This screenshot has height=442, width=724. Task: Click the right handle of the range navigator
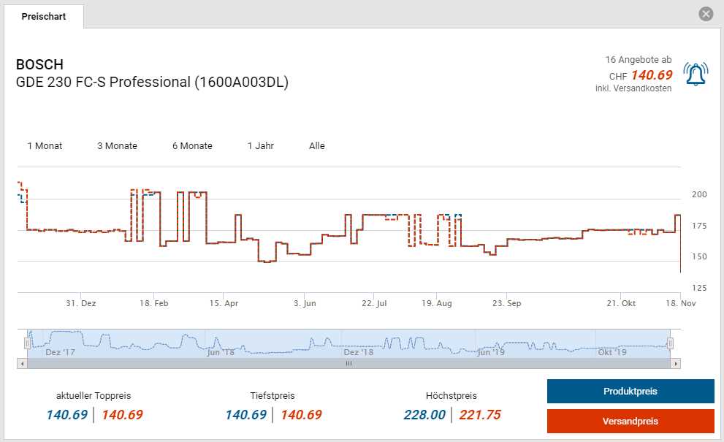pyautogui.click(x=670, y=343)
